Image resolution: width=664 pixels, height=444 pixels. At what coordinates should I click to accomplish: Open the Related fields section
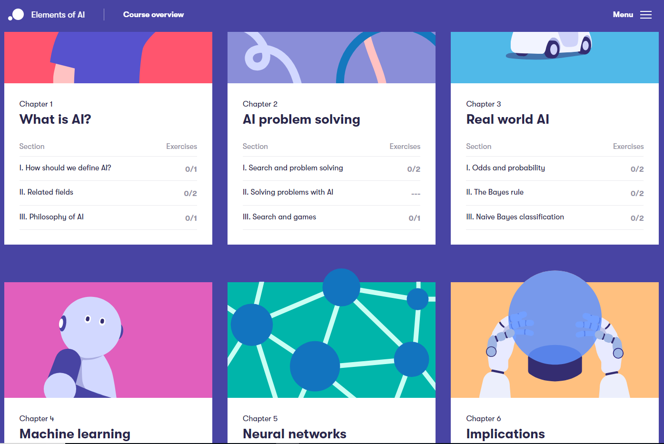tap(50, 192)
